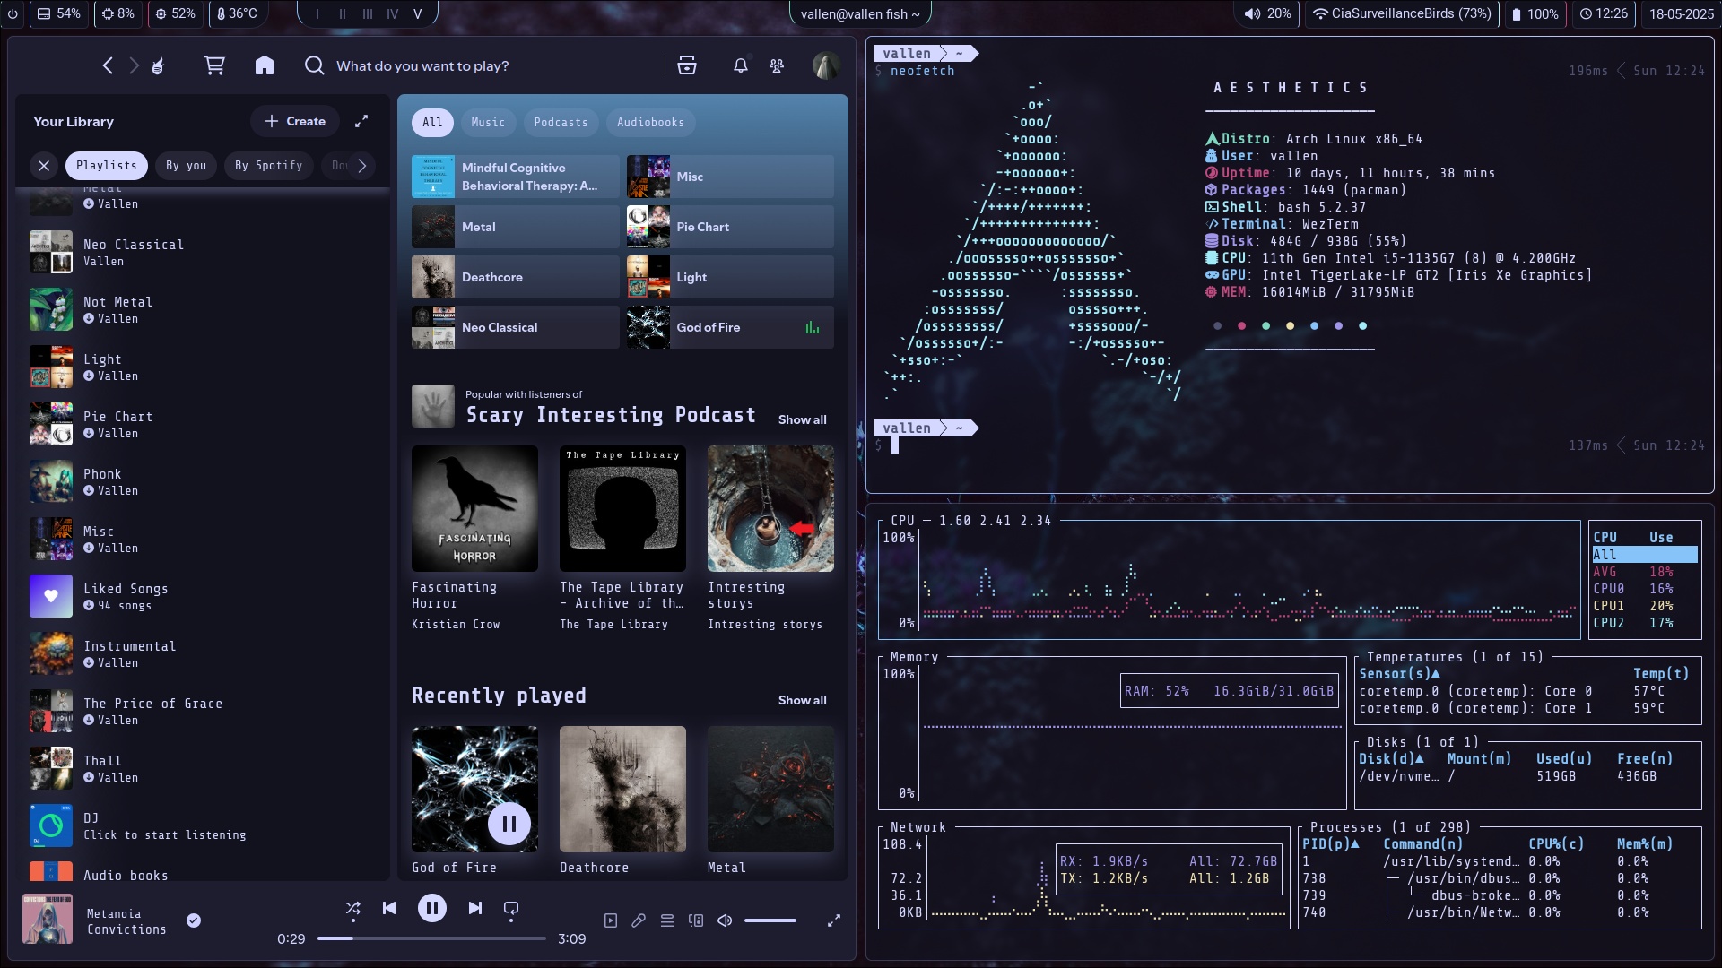The width and height of the screenshot is (1722, 968).
Task: Expand Your Library panel
Action: point(361,121)
